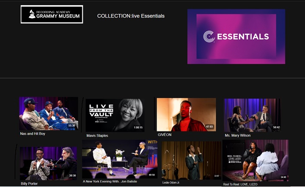Click the COLLECTION:live Essentials heading
305x187 pixels.
131,16
